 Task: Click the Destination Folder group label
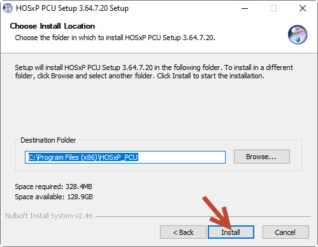pos(48,140)
